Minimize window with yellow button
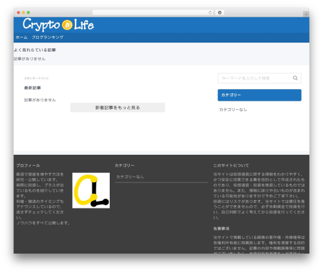Screen dimensions: 323x273 (x=23, y=13)
